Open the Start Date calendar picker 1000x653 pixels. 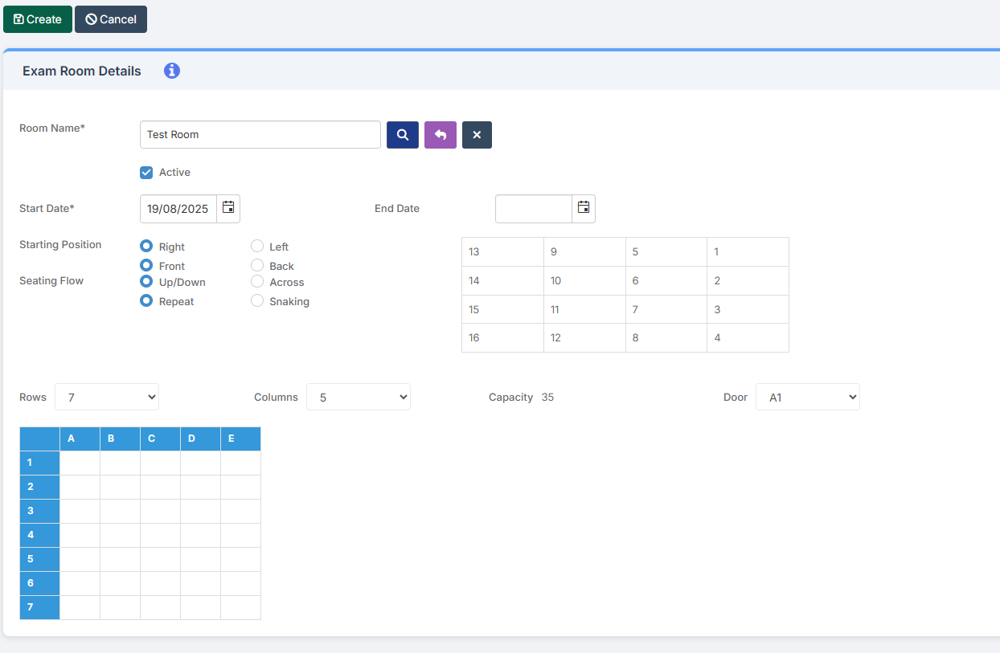[228, 208]
